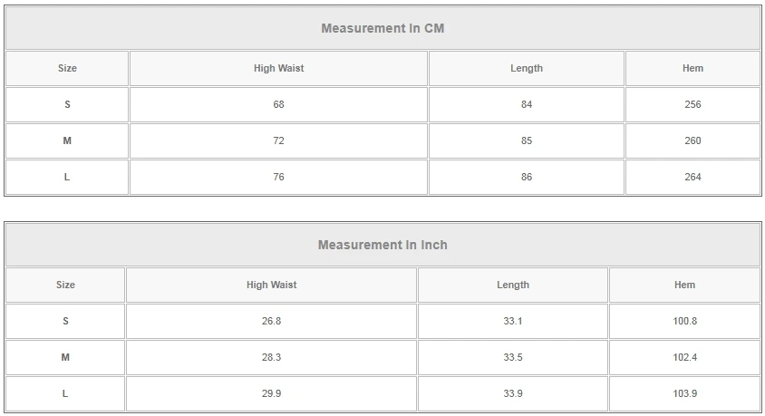Click the 85 length value

coord(527,140)
